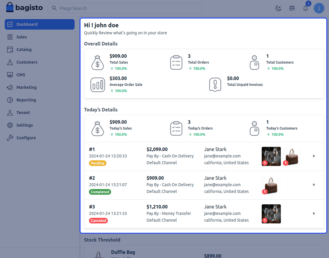The image size is (329, 258).
Task: Click the $2,099.00 order amount
Action: pyautogui.click(x=157, y=149)
